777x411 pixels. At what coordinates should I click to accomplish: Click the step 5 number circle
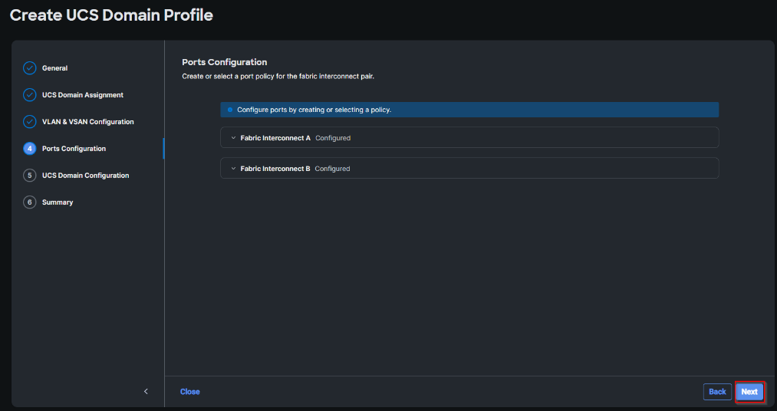[x=30, y=176]
